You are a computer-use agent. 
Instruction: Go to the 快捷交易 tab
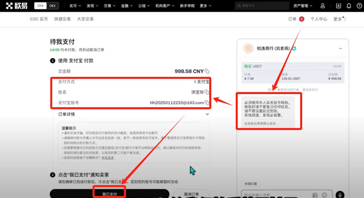point(62,19)
